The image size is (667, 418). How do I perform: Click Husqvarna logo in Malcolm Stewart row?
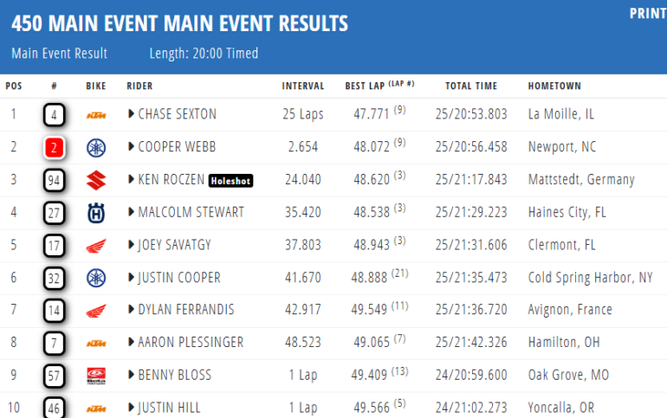95,213
